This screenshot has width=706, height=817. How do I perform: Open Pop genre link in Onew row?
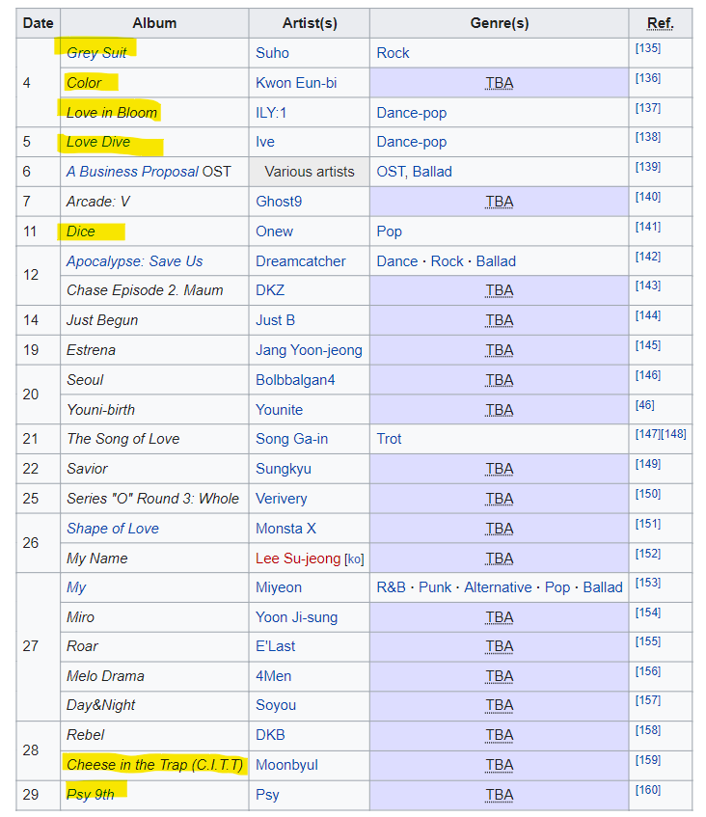[x=390, y=231]
